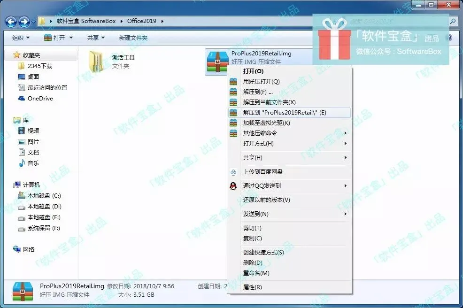
Task: Click the 文档 library icon
Action: (21, 152)
